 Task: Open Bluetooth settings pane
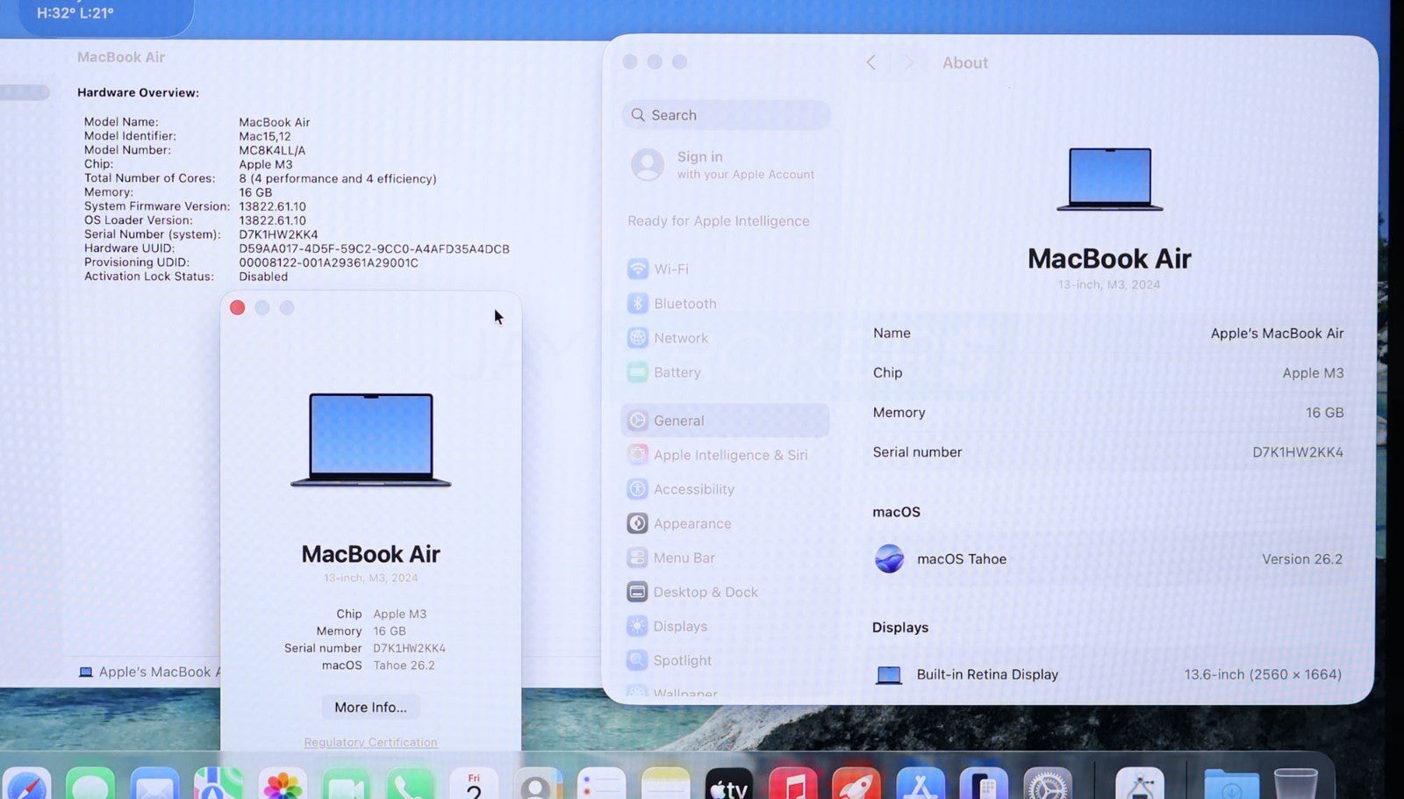pos(684,304)
